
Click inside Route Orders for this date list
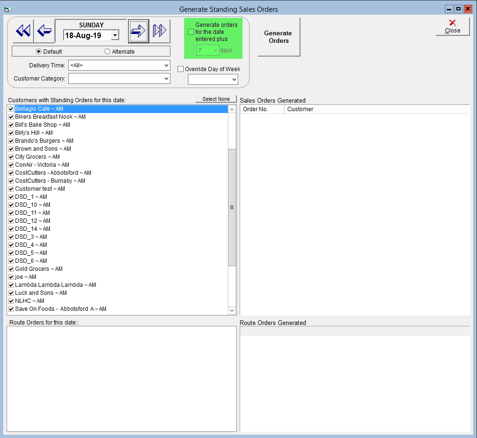(x=121, y=379)
